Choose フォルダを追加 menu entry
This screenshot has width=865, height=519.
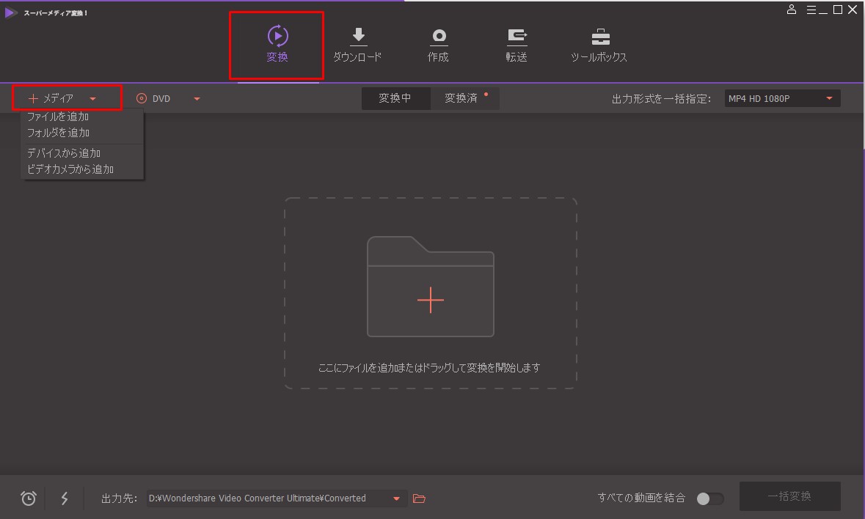(x=58, y=133)
